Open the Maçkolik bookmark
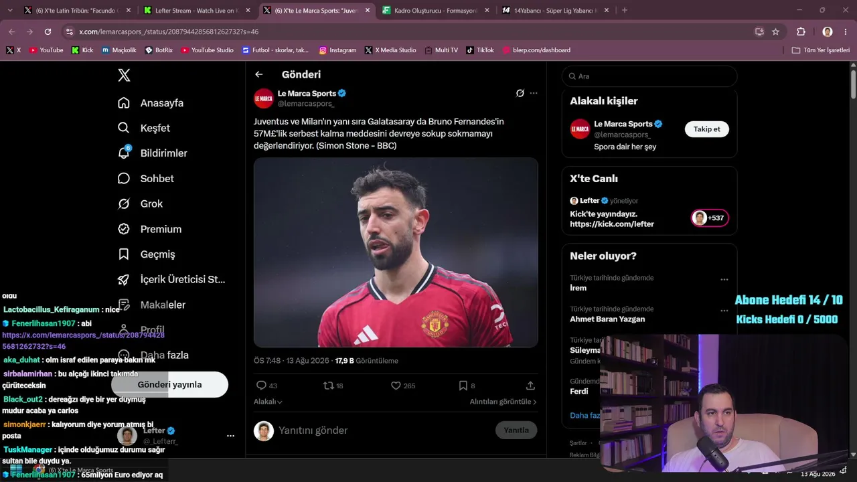The height and width of the screenshot is (482, 857). [119, 50]
